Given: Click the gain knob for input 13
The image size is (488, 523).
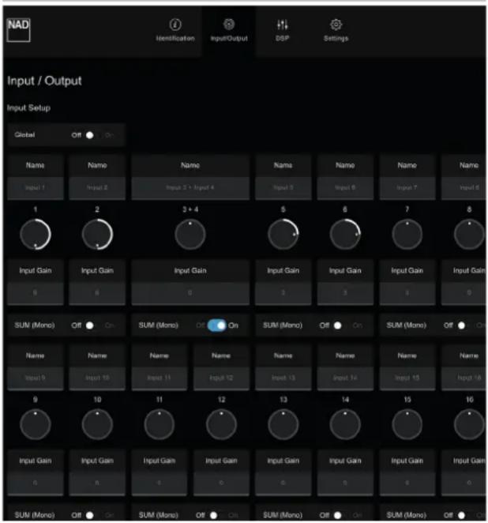Looking at the screenshot, I should 283,424.
